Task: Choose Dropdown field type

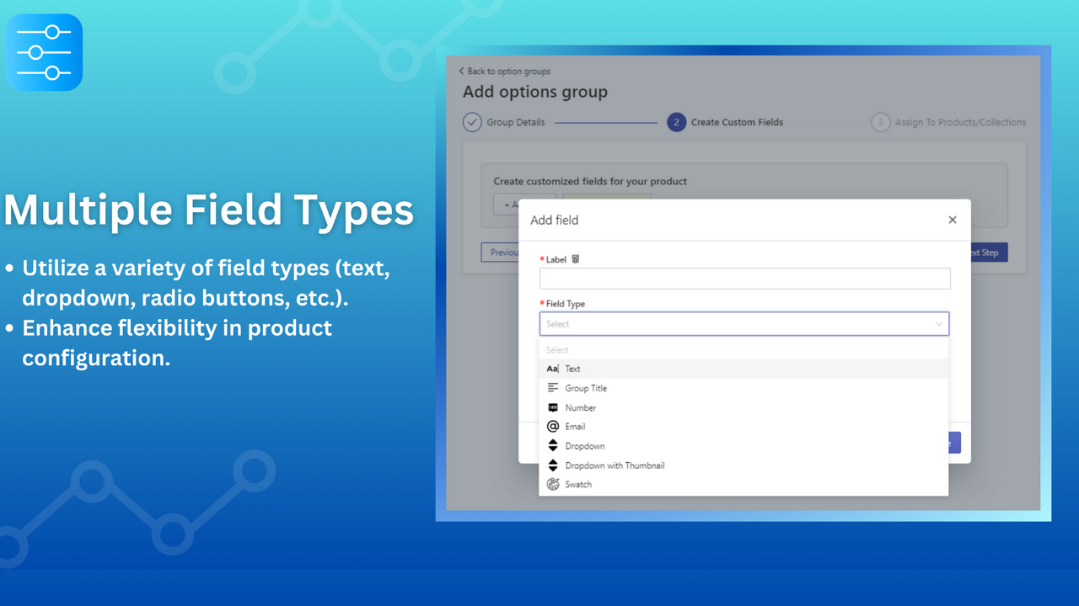Action: click(743, 446)
